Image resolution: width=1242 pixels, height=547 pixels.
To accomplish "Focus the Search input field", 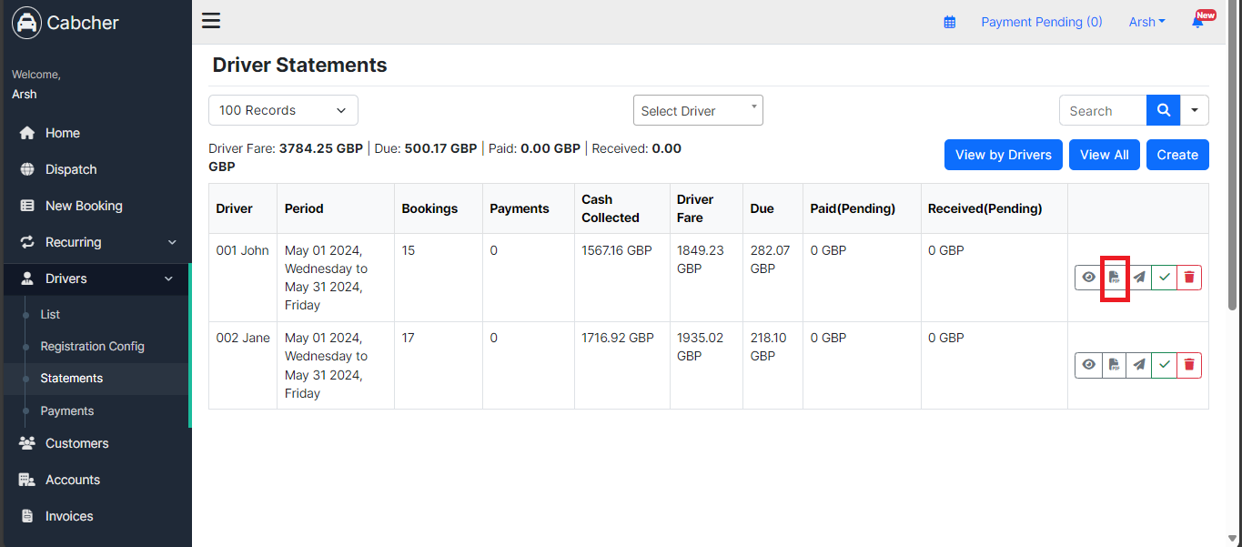I will tap(1103, 110).
